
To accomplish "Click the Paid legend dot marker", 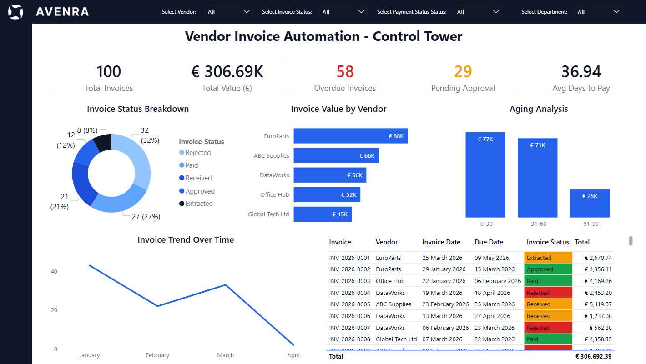I will (x=182, y=166).
